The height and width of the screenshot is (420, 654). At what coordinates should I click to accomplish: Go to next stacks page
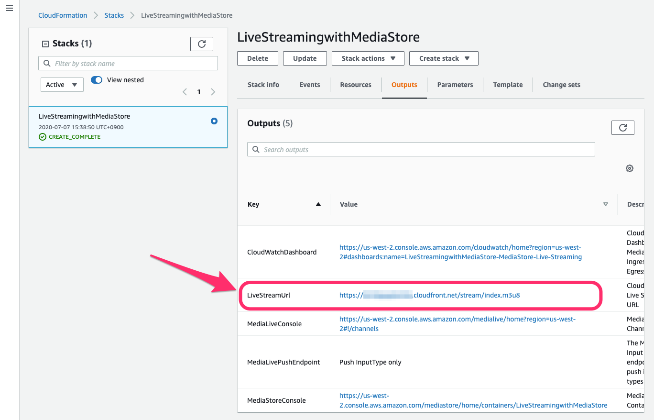(213, 92)
